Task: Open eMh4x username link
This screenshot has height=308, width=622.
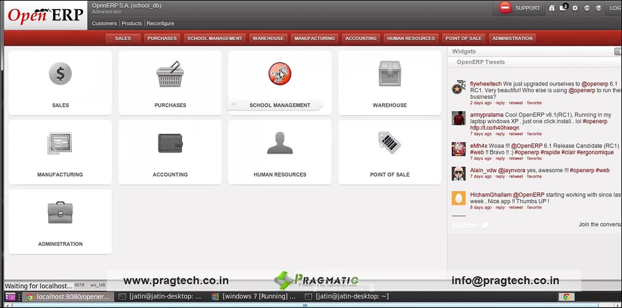Action: (x=478, y=146)
